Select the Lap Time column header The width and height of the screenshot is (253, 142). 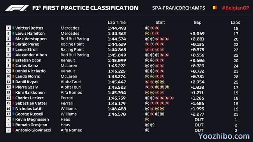click(117, 23)
